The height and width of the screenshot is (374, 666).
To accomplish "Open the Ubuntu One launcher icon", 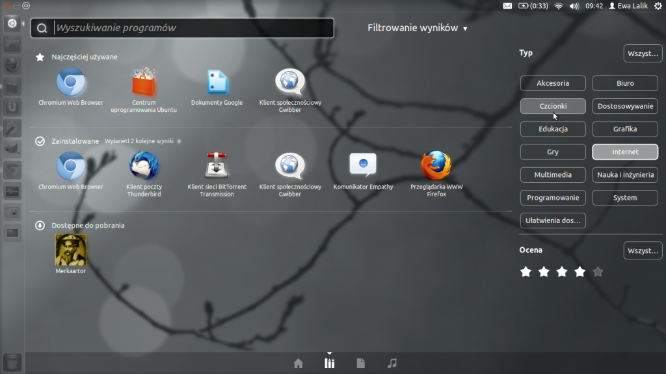I will (x=12, y=107).
